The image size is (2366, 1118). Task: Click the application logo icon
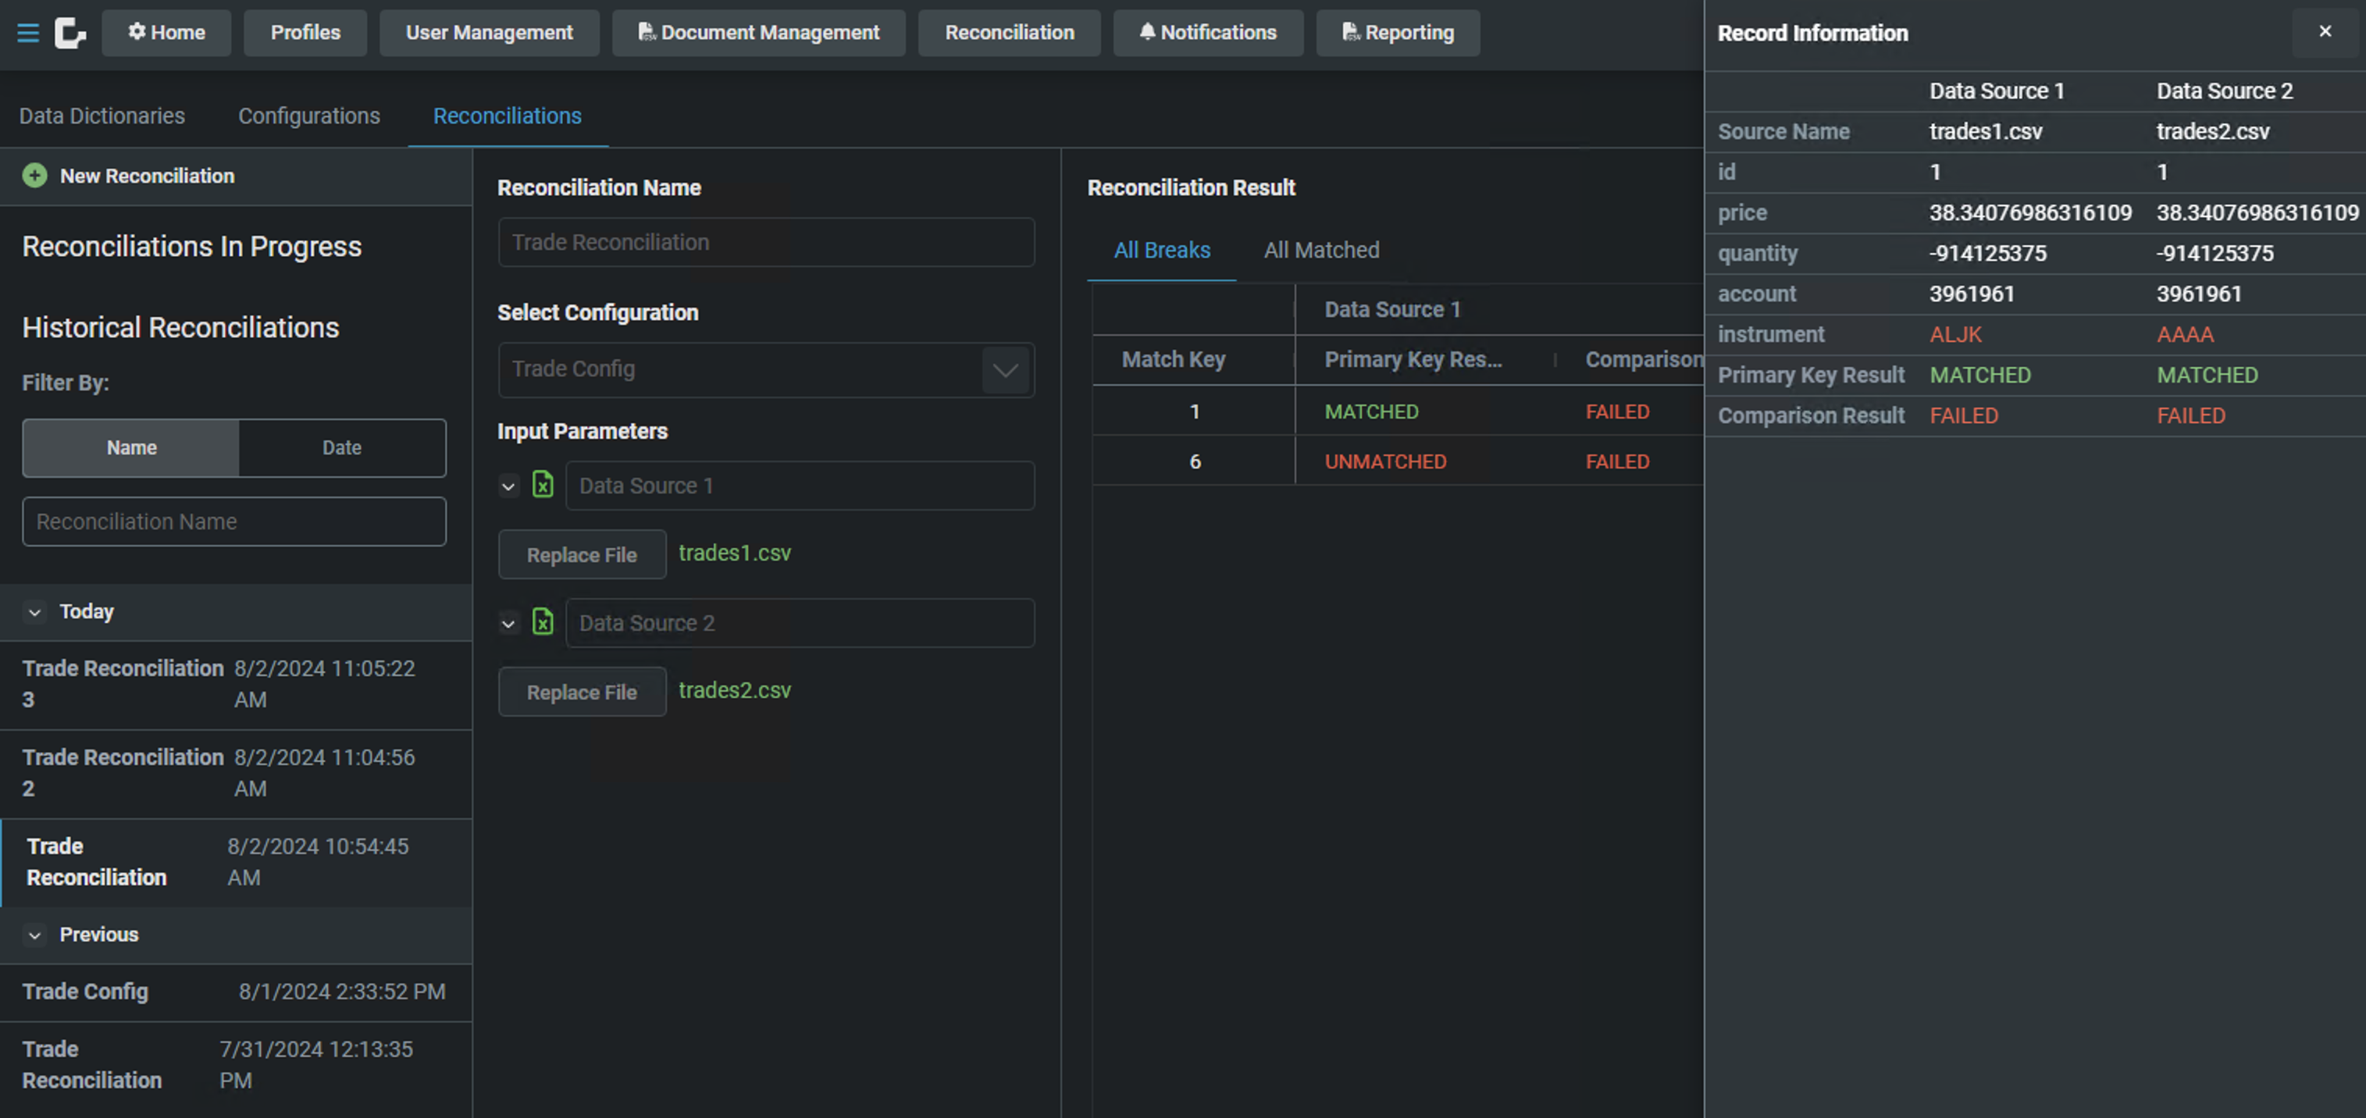tap(69, 33)
